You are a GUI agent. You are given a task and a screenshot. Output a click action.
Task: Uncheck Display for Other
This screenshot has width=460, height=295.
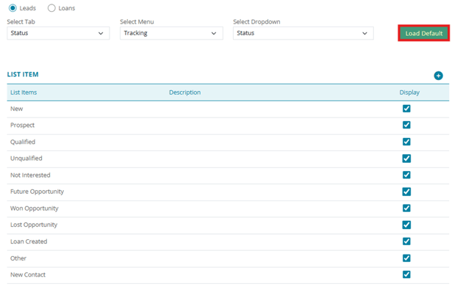tap(406, 258)
